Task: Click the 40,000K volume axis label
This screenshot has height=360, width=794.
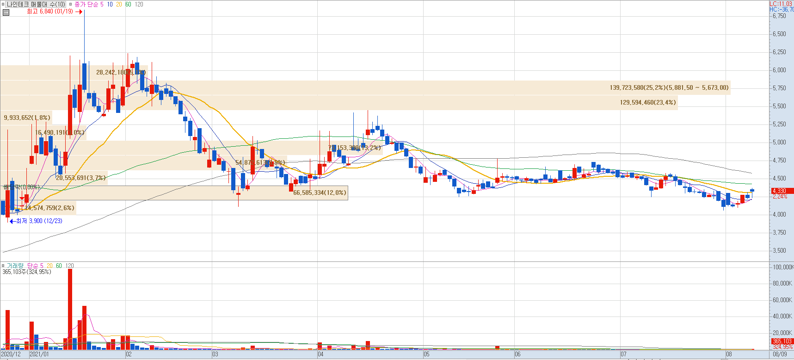Action: [782, 316]
